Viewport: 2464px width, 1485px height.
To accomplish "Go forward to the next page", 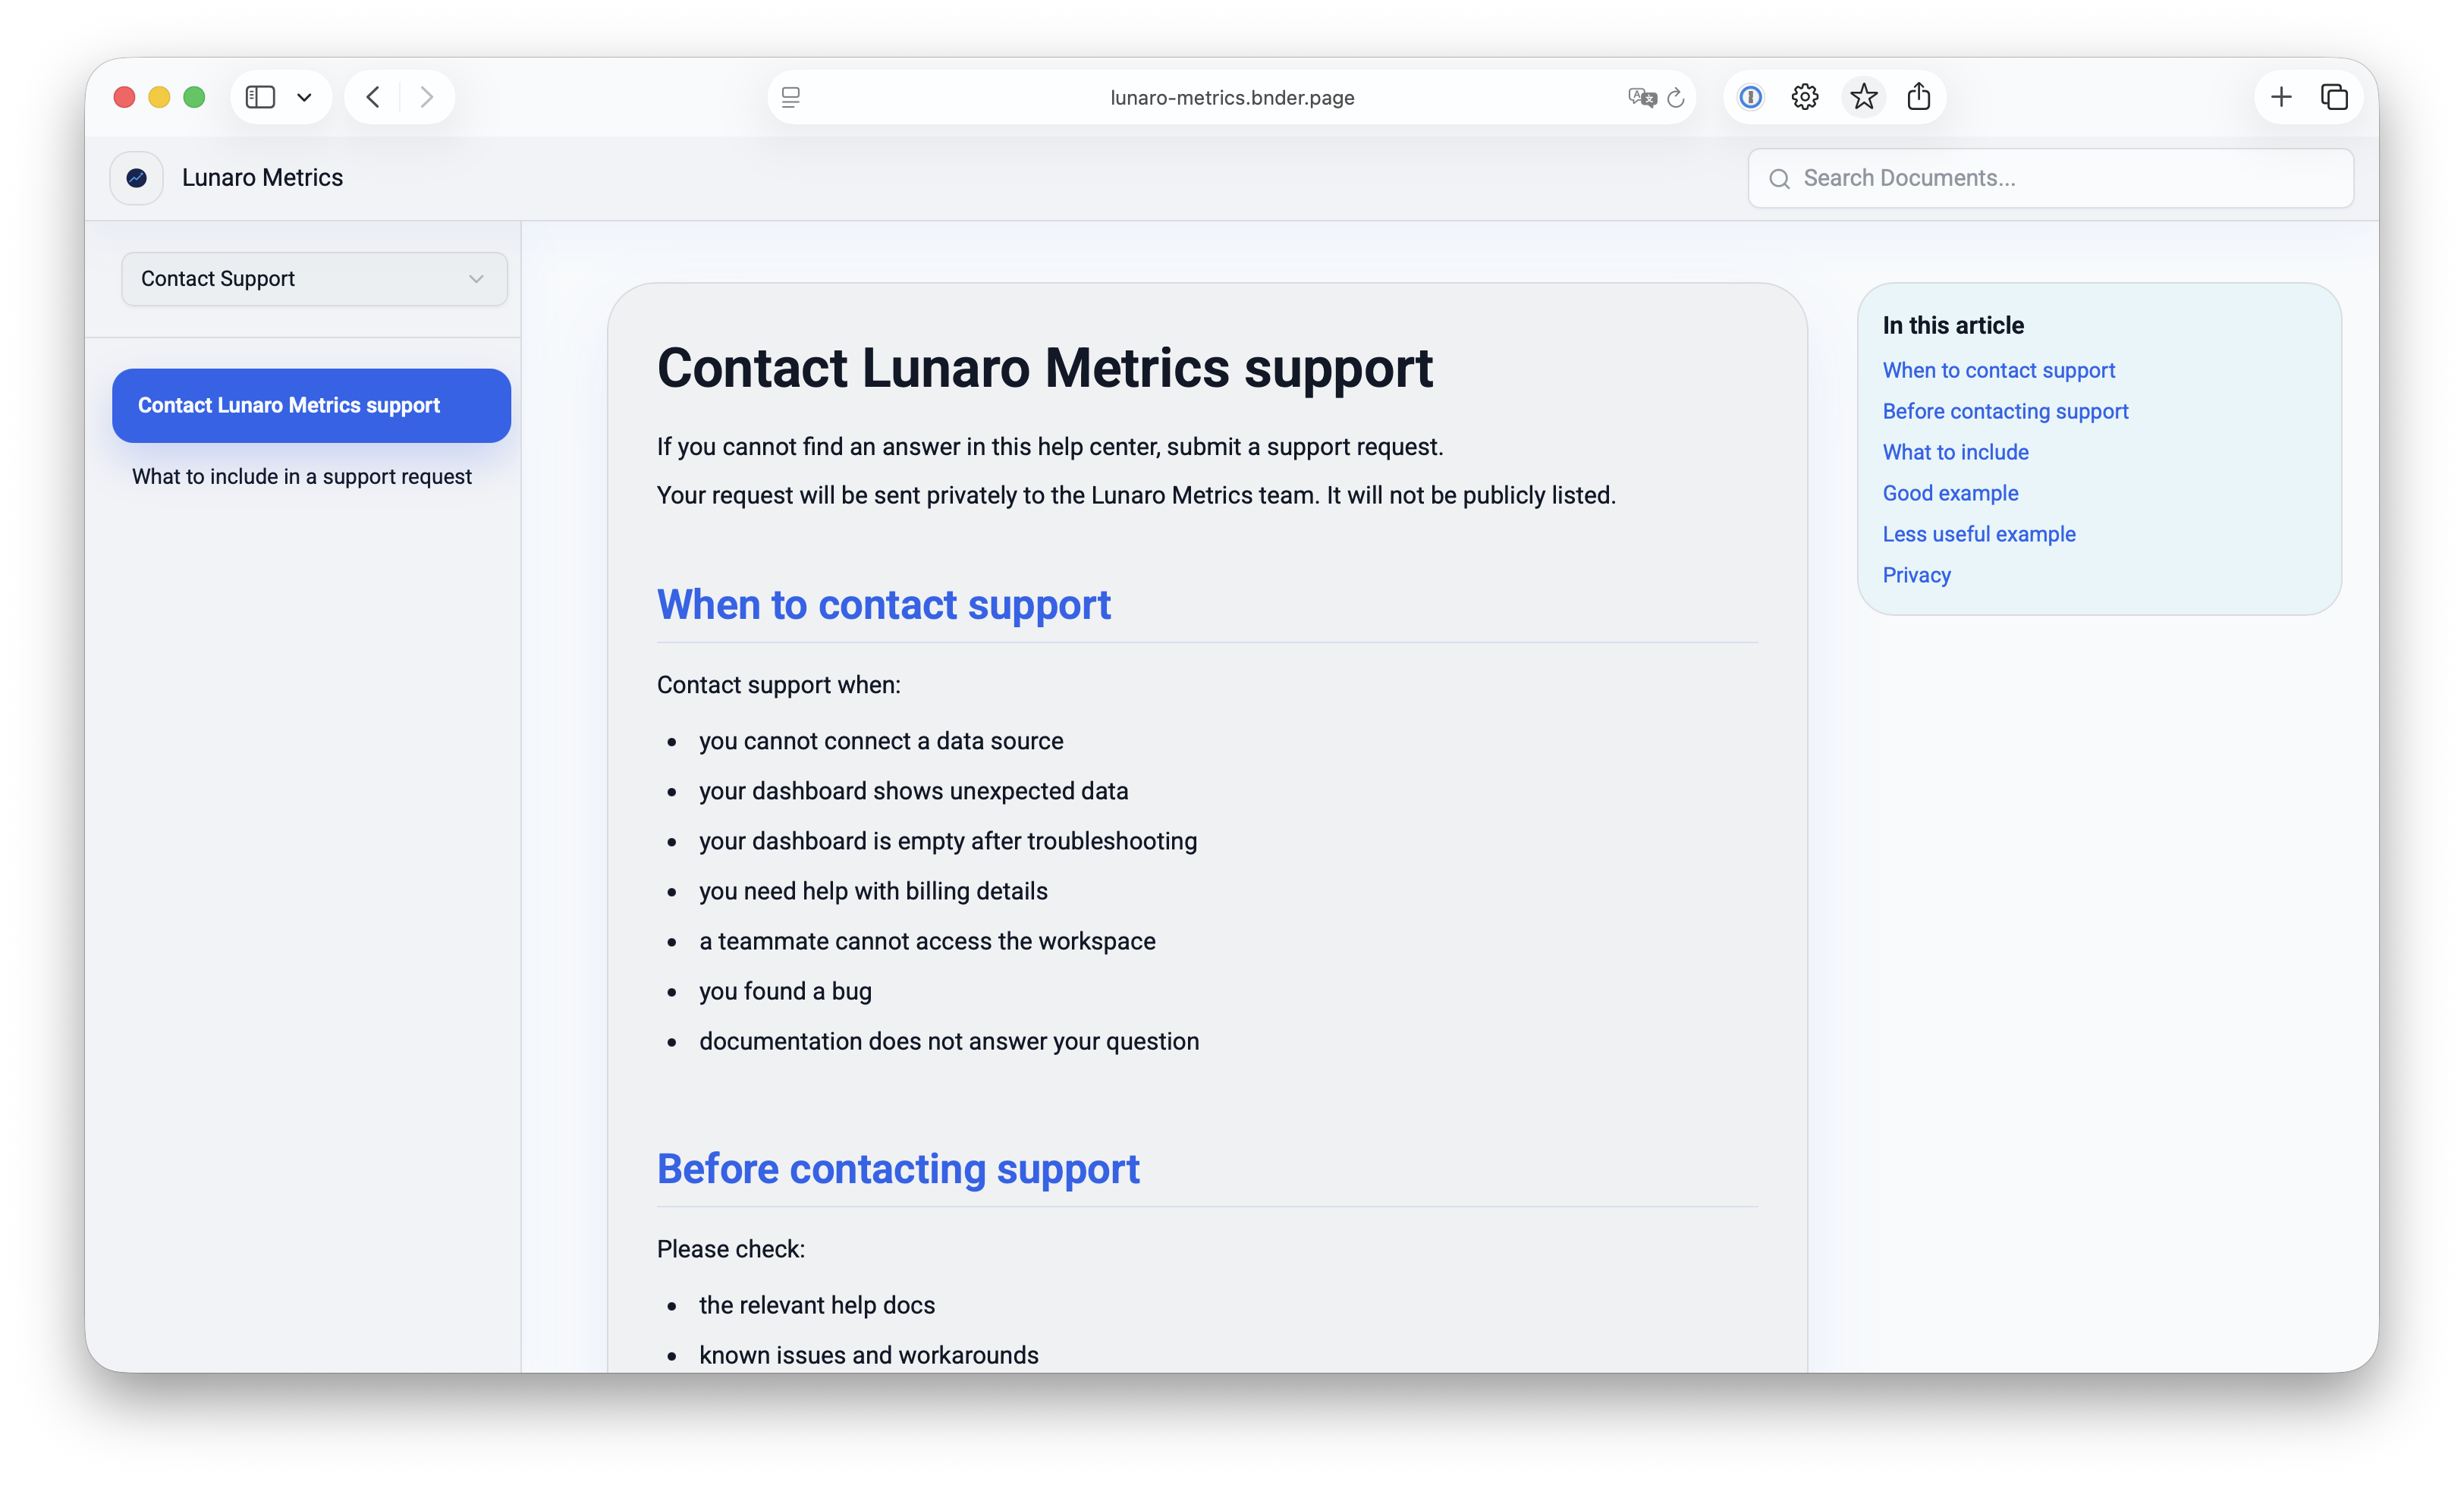I will pyautogui.click(x=427, y=97).
